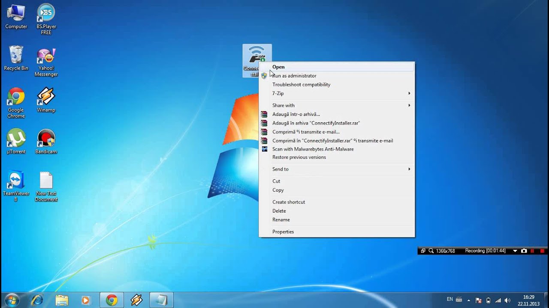Switch to the notepad-like taskbar window

click(x=161, y=300)
